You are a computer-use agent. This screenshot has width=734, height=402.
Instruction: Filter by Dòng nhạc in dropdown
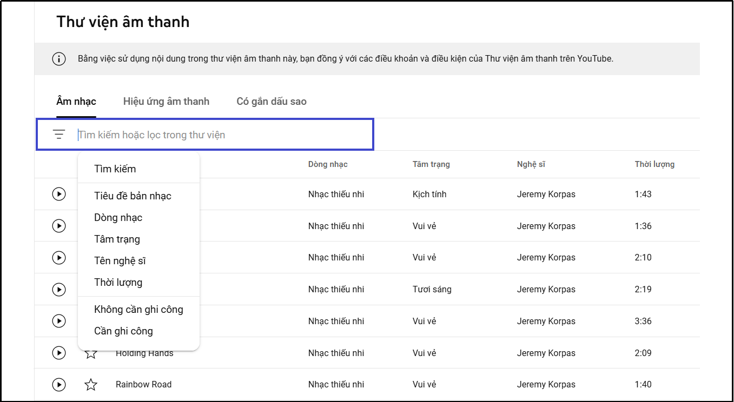(118, 218)
